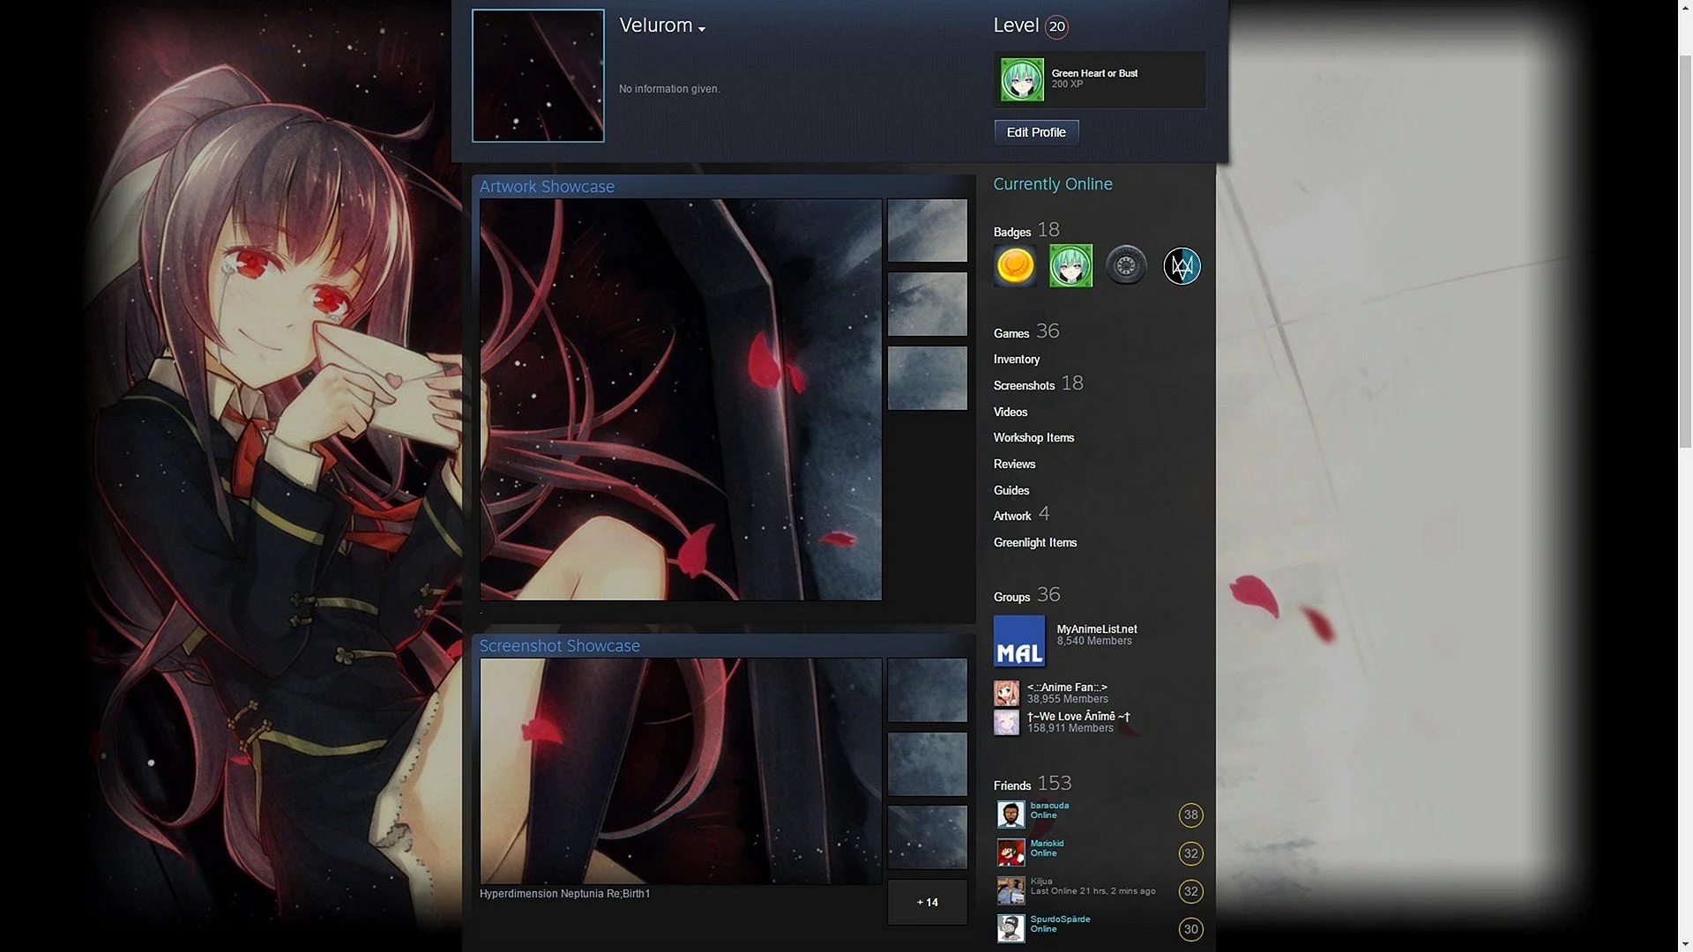
Task: Open the first small Screenshot Showcase thumbnail
Action: (x=927, y=690)
